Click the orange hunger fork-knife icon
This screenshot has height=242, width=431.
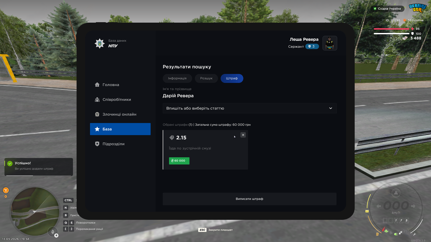click(6, 190)
